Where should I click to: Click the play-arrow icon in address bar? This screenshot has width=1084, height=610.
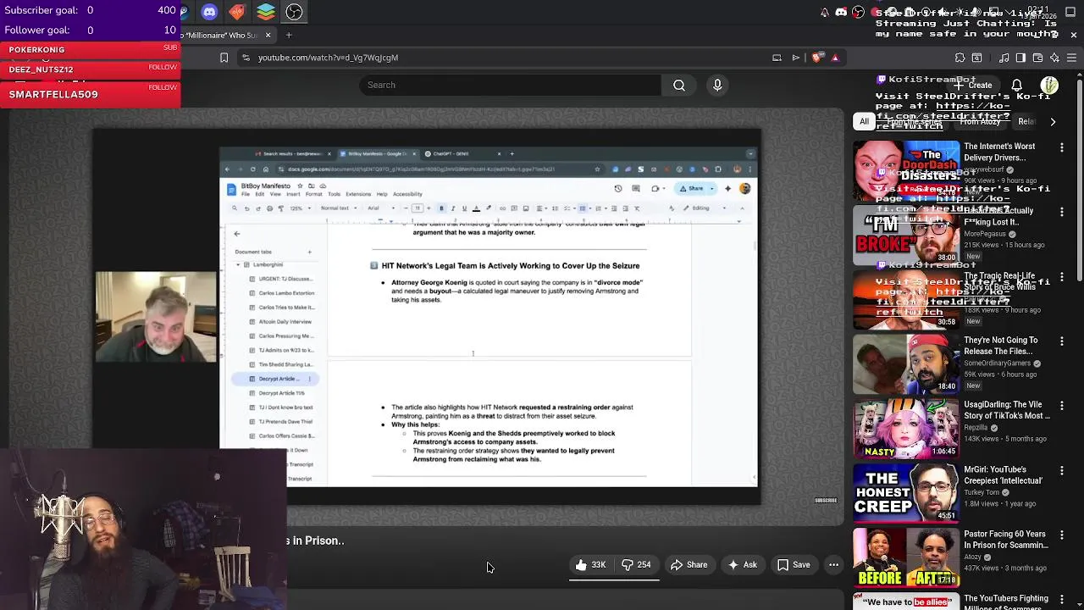click(796, 58)
